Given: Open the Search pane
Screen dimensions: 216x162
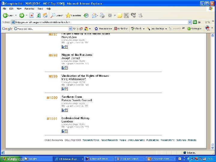Looking at the screenshot, I should [57, 15].
